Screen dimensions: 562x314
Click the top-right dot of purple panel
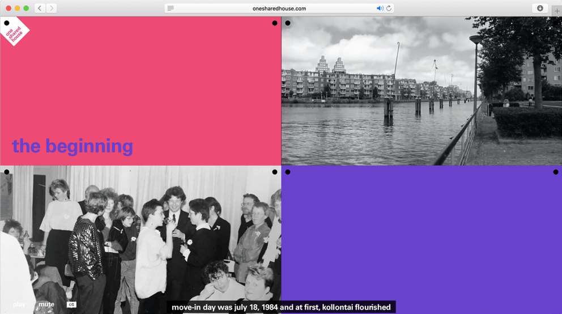556,172
